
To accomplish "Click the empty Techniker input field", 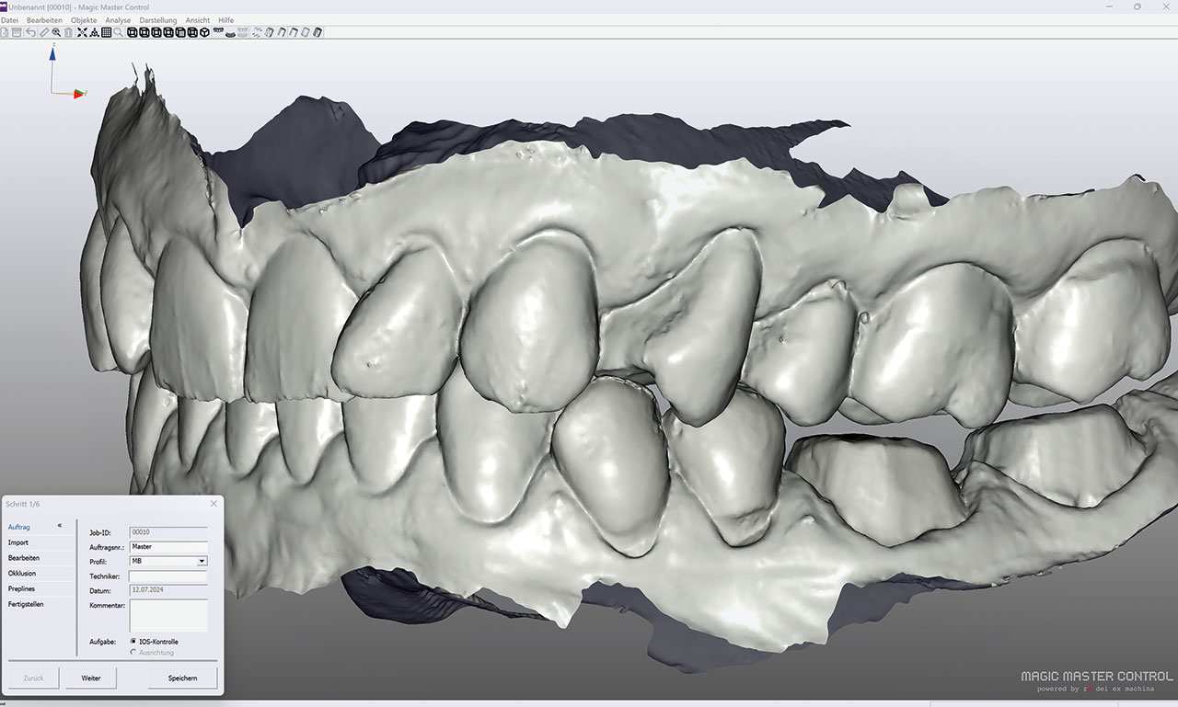I will [168, 576].
